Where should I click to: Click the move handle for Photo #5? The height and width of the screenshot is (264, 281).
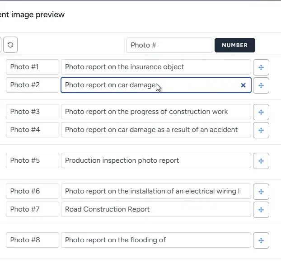(x=261, y=161)
